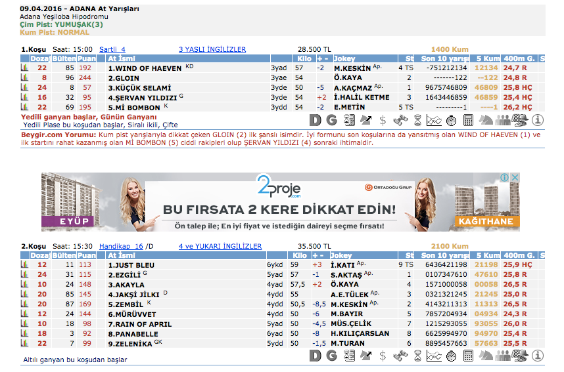The width and height of the screenshot is (564, 372).
Task: Select horse 5.Mİ BOMBON
Action: pyautogui.click(x=134, y=108)
